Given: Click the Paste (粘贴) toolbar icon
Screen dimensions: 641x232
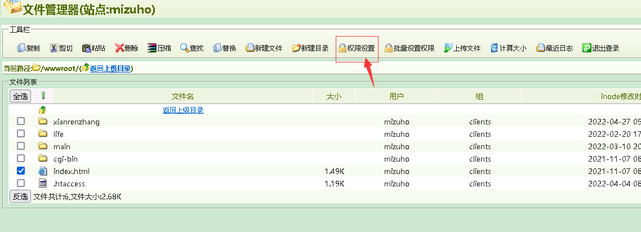Looking at the screenshot, I should click(x=86, y=48).
